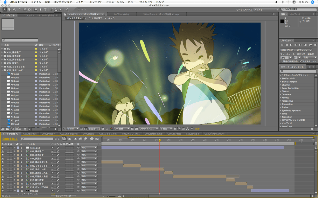The image size is (318, 198).
Task: Select the Eraser tool
Action: click(61, 10)
